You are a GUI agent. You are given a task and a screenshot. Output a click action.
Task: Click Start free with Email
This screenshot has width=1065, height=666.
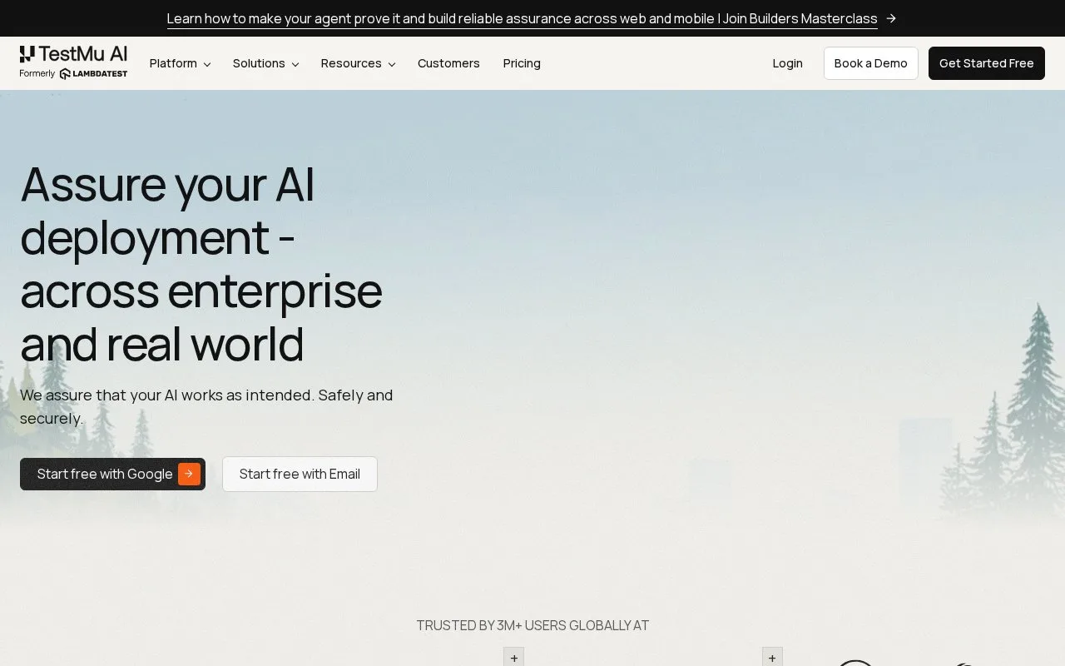pos(300,474)
